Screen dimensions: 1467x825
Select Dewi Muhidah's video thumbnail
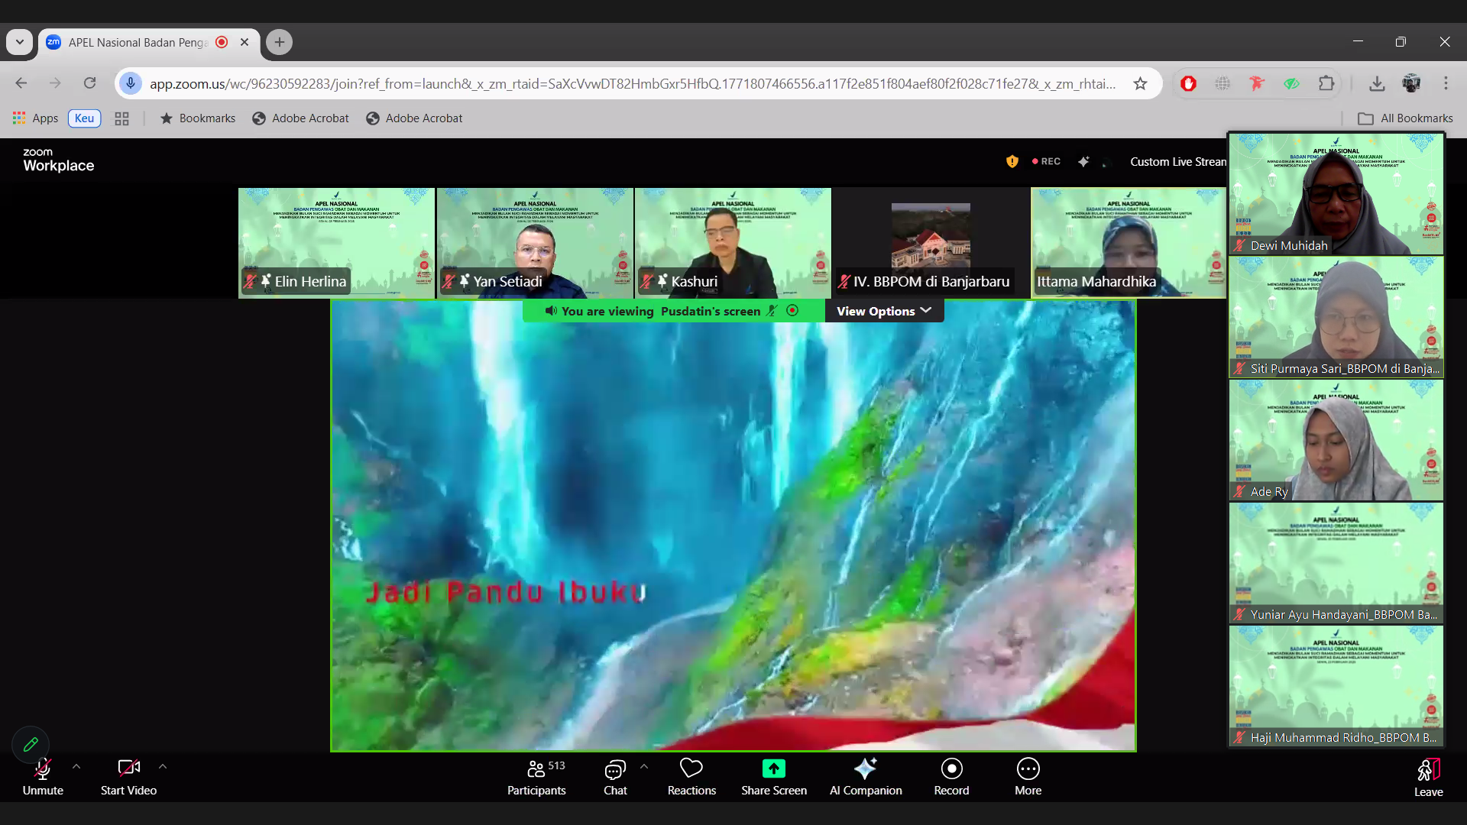tap(1336, 194)
